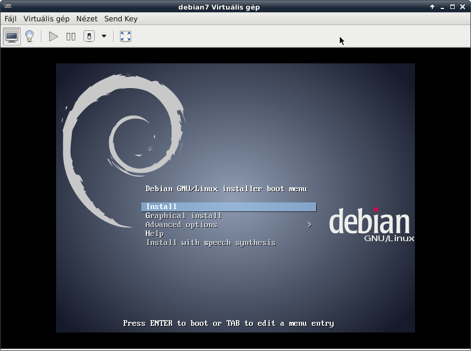Screen dimensions: 471x351
Task: Expand the Advanced options submenu arrow
Action: pos(309,225)
